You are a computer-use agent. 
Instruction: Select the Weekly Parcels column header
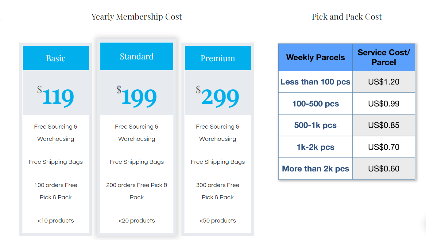pos(316,57)
